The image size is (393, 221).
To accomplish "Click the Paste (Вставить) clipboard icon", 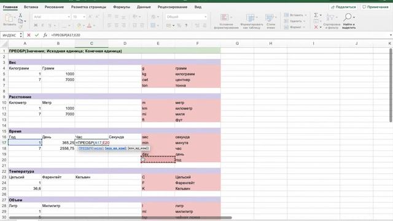I will point(9,18).
